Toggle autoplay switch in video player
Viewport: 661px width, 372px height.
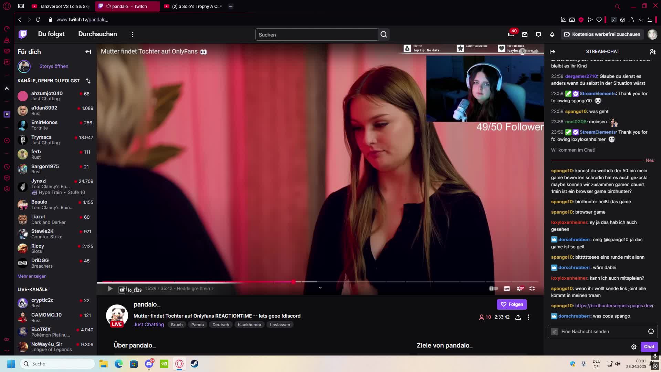[493, 289]
